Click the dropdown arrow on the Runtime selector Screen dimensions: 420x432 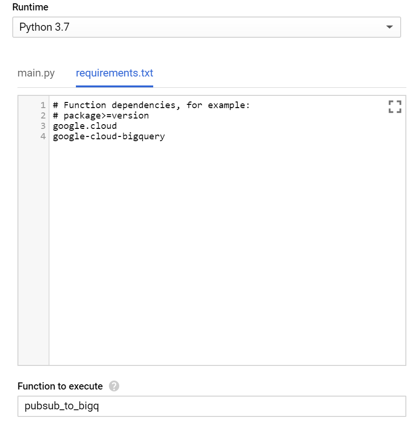389,27
